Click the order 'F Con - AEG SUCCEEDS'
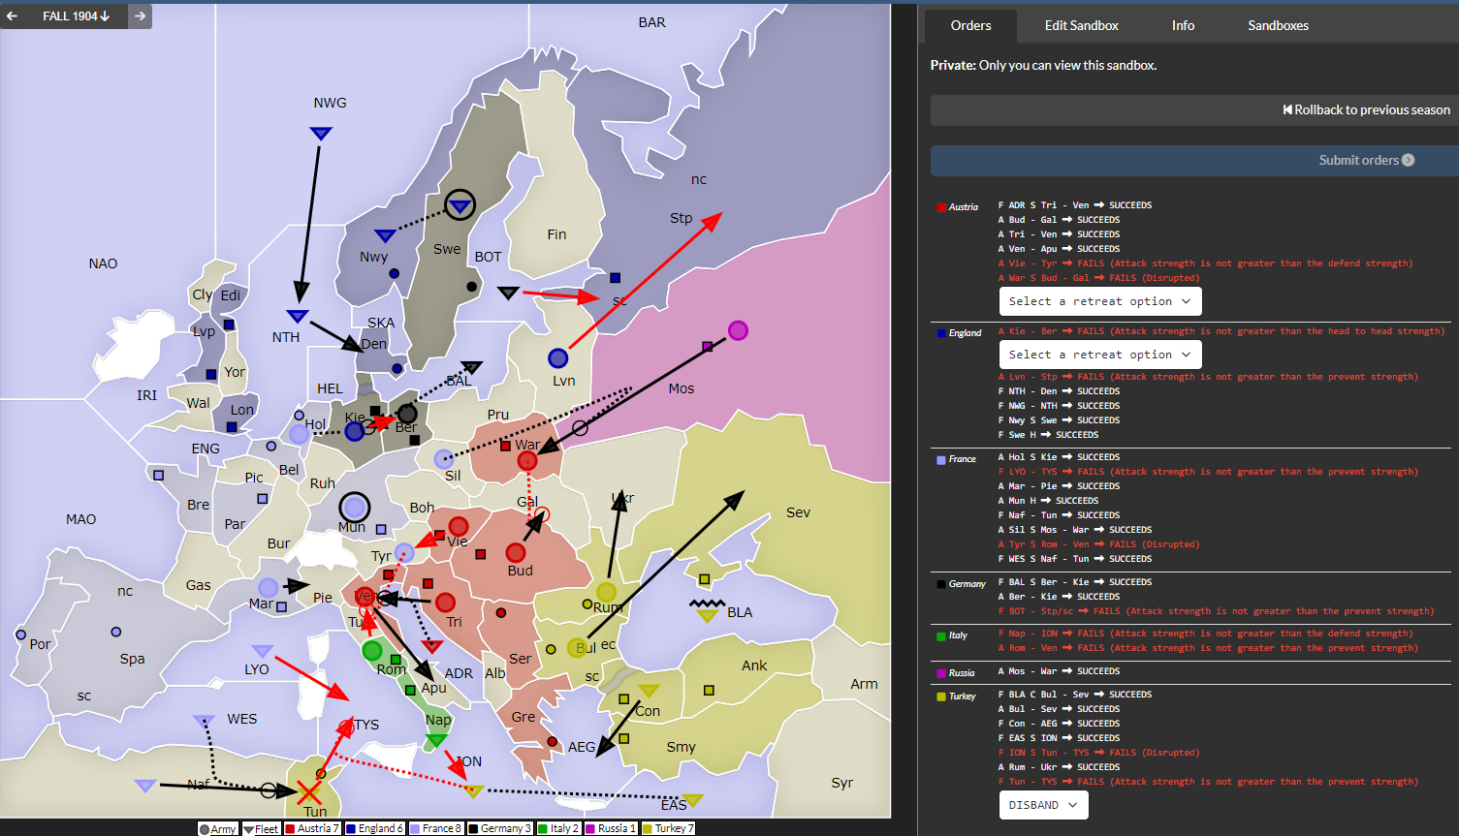 1059,724
